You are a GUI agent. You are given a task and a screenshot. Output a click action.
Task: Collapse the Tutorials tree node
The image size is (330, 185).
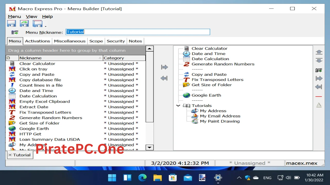[178, 106]
